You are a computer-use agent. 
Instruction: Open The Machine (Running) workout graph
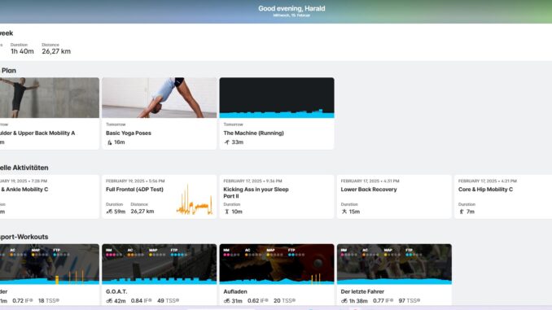pos(277,98)
